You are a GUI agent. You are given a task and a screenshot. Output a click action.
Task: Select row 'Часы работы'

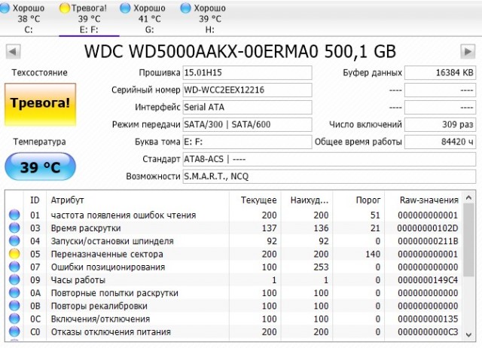233,279
